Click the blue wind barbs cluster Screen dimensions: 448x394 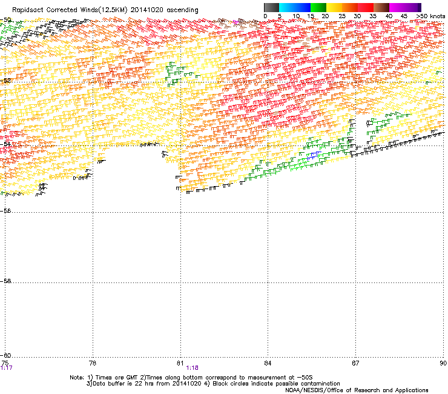coord(313,155)
